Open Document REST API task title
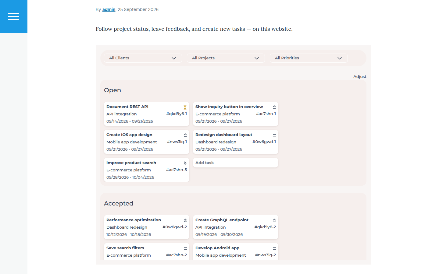Screen dimensions: 439x274 [x=127, y=107]
